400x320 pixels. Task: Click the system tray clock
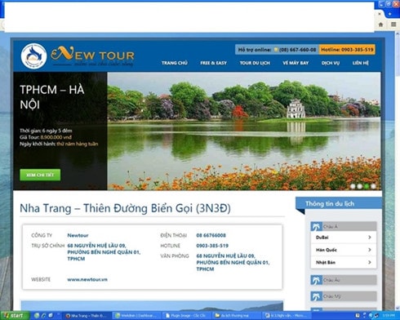pos(389,316)
